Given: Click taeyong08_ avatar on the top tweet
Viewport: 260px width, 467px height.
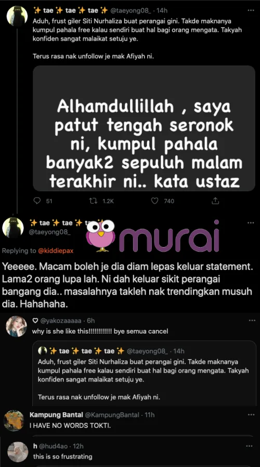Looking at the screenshot, I should [x=17, y=16].
